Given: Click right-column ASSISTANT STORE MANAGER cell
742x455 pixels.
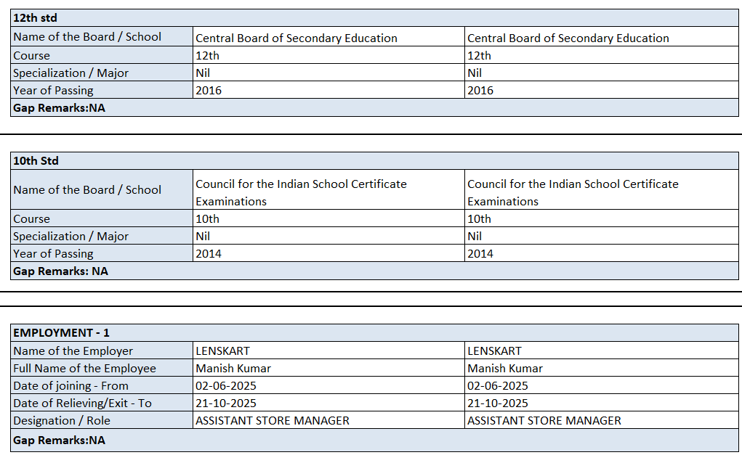Looking at the screenshot, I should click(544, 421).
